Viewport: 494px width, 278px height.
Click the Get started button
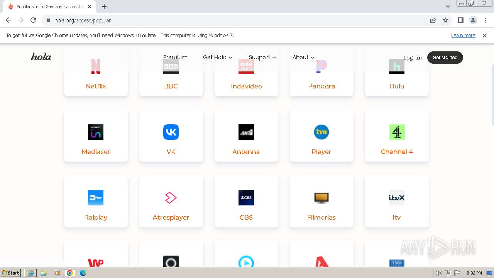coord(445,58)
